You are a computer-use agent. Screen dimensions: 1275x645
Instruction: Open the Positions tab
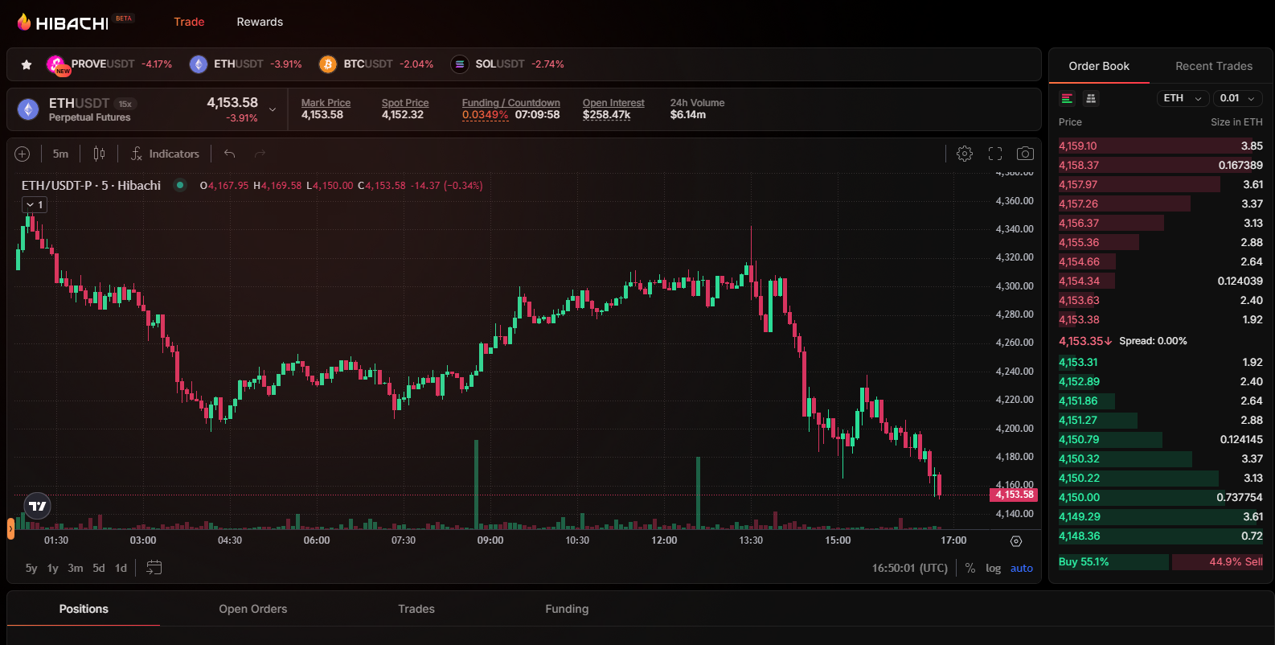pyautogui.click(x=84, y=609)
